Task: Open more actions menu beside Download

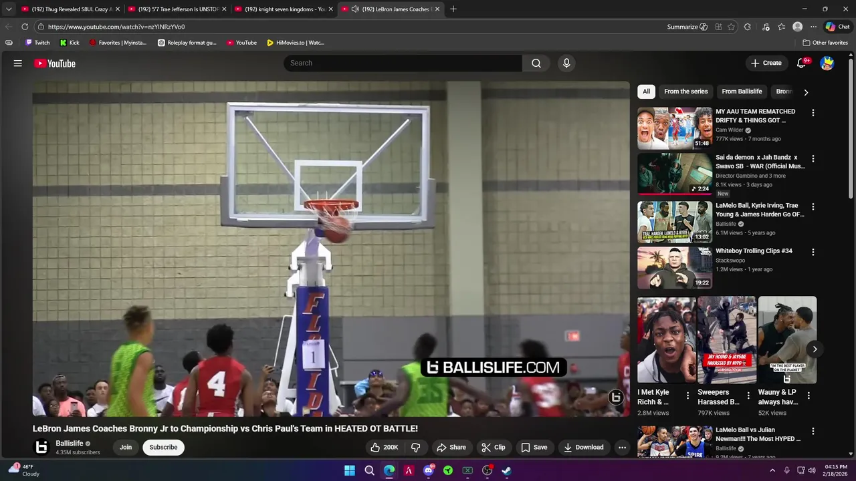Action: [x=622, y=448]
